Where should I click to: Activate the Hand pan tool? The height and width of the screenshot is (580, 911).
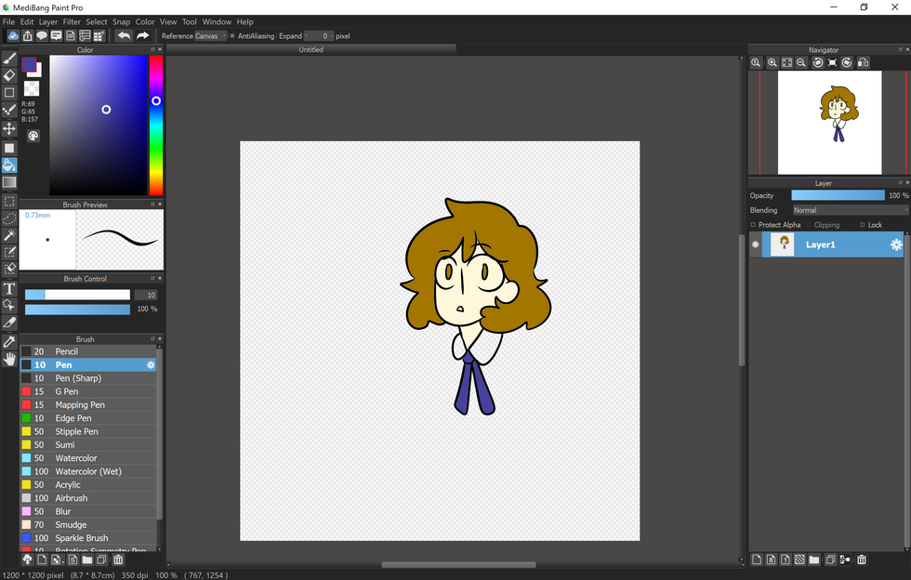pyautogui.click(x=9, y=359)
